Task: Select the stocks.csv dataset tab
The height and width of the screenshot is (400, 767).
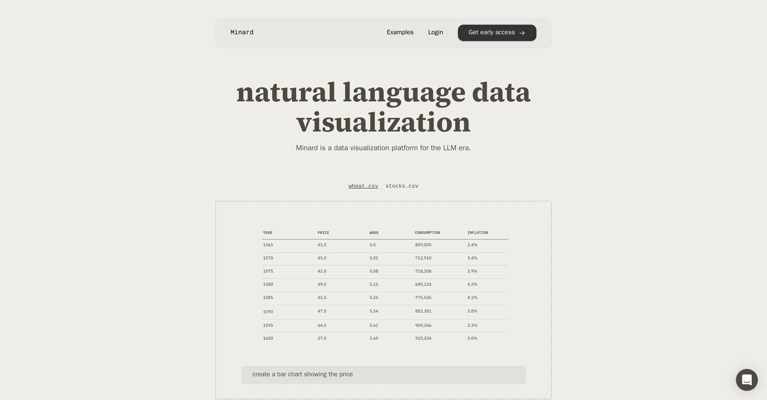Action: coord(402,186)
